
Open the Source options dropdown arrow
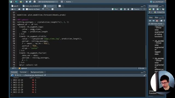(141, 9)
